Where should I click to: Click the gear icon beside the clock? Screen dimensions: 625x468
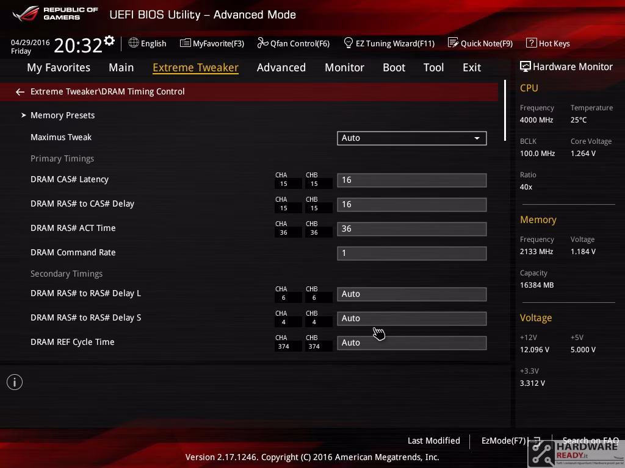(109, 41)
